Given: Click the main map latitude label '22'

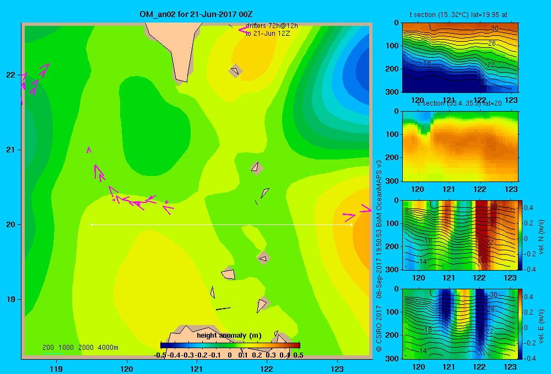Looking at the screenshot, I should pyautogui.click(x=10, y=75).
